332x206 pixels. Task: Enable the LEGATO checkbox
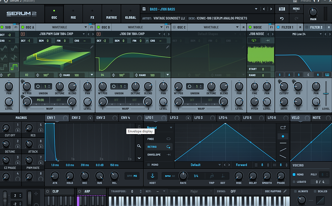pos(294,182)
